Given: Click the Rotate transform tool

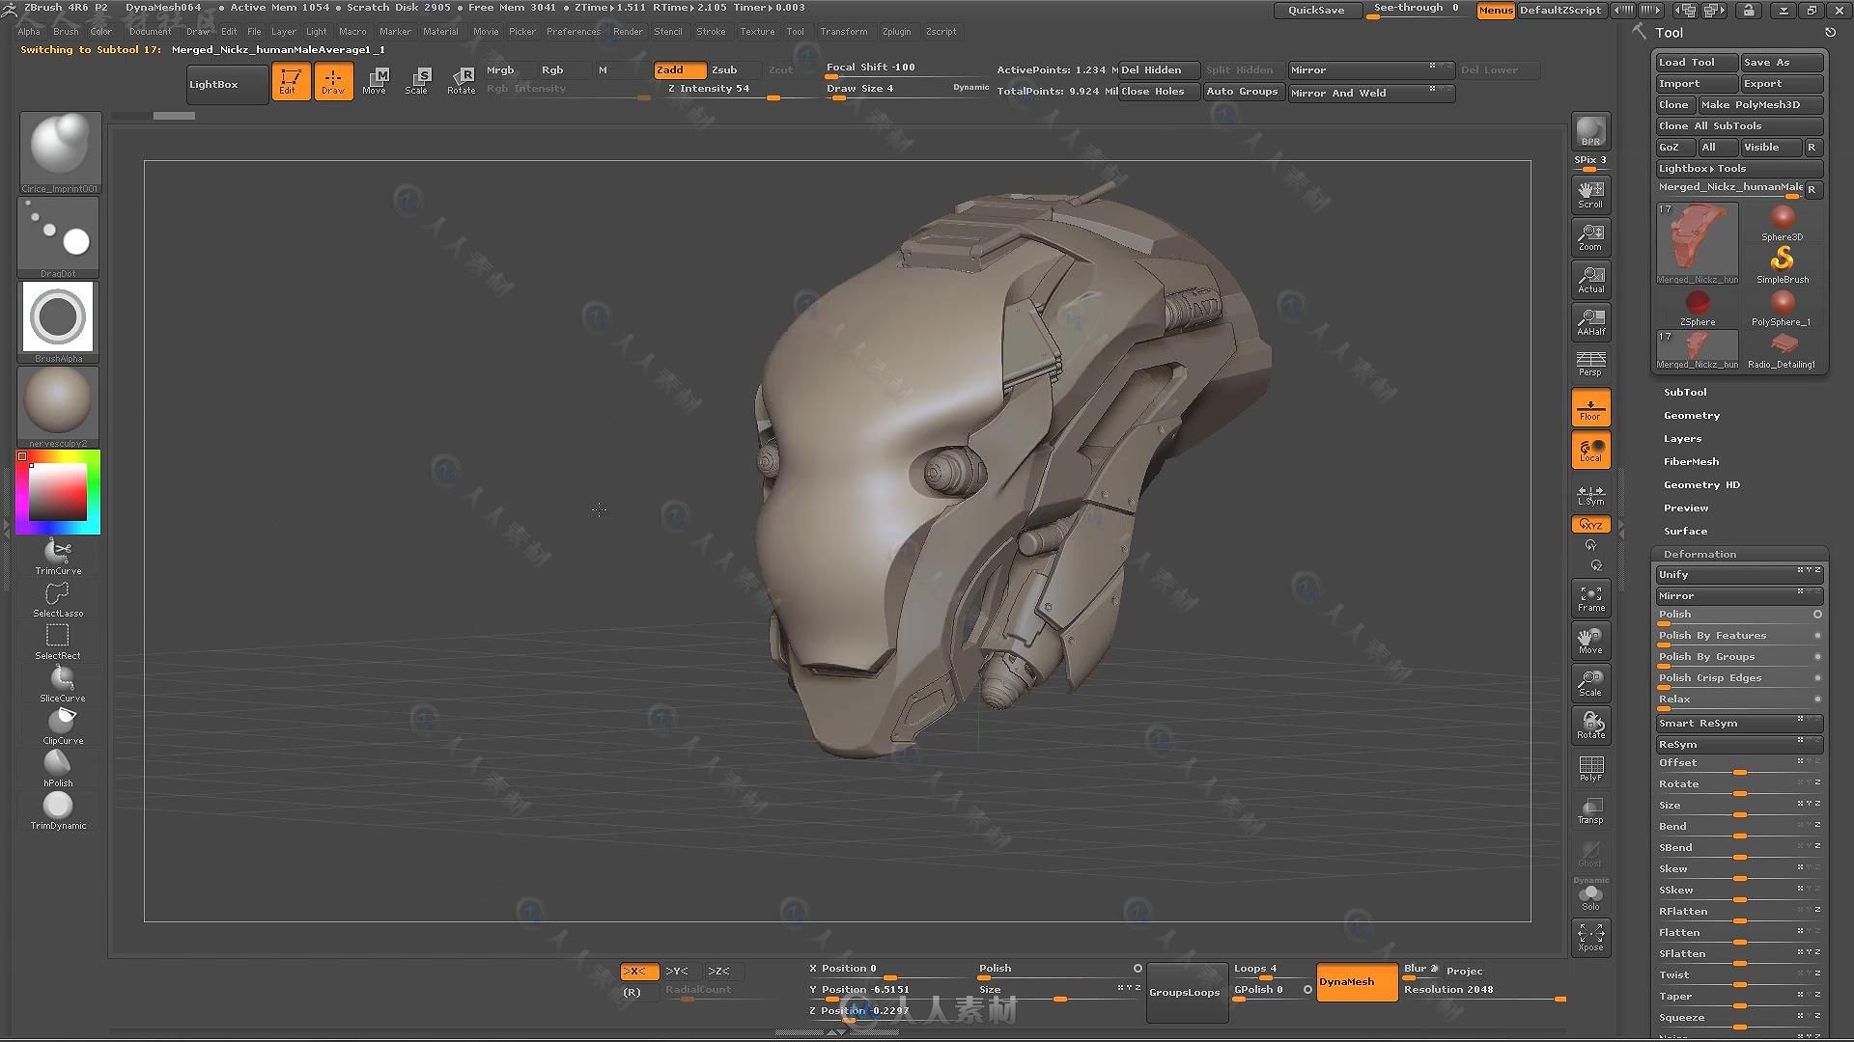Looking at the screenshot, I should tap(461, 79).
